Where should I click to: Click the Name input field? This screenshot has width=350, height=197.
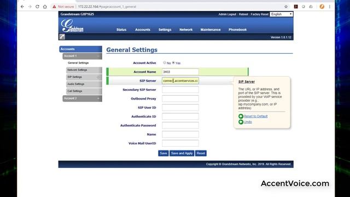180,134
